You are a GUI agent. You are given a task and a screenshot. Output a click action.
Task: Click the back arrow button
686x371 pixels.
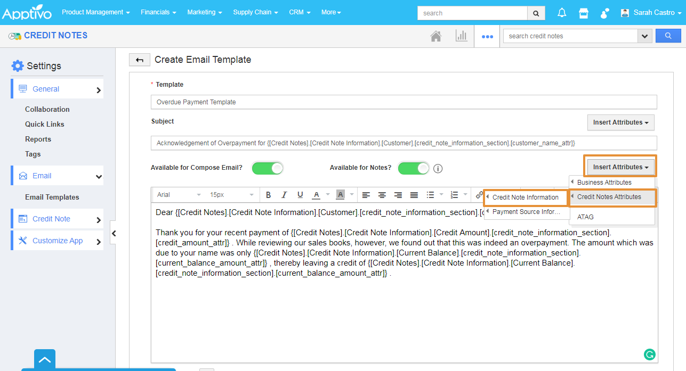click(140, 60)
